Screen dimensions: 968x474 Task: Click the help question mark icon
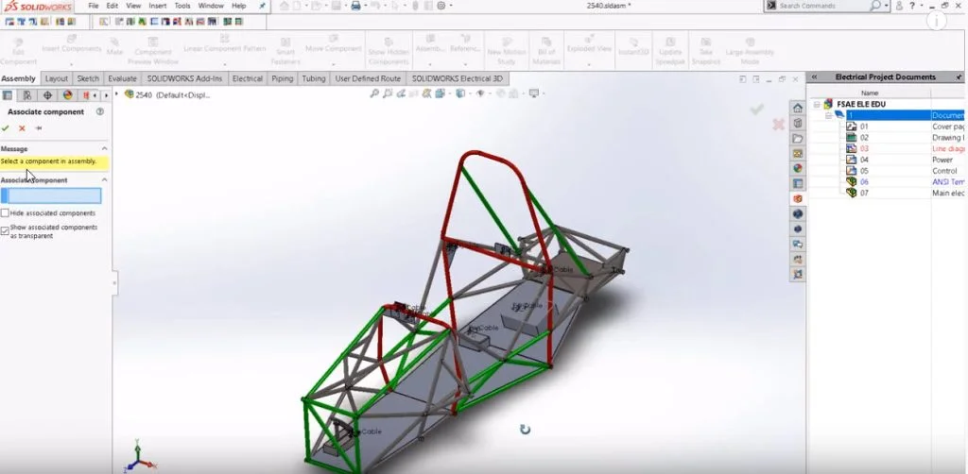(912, 6)
